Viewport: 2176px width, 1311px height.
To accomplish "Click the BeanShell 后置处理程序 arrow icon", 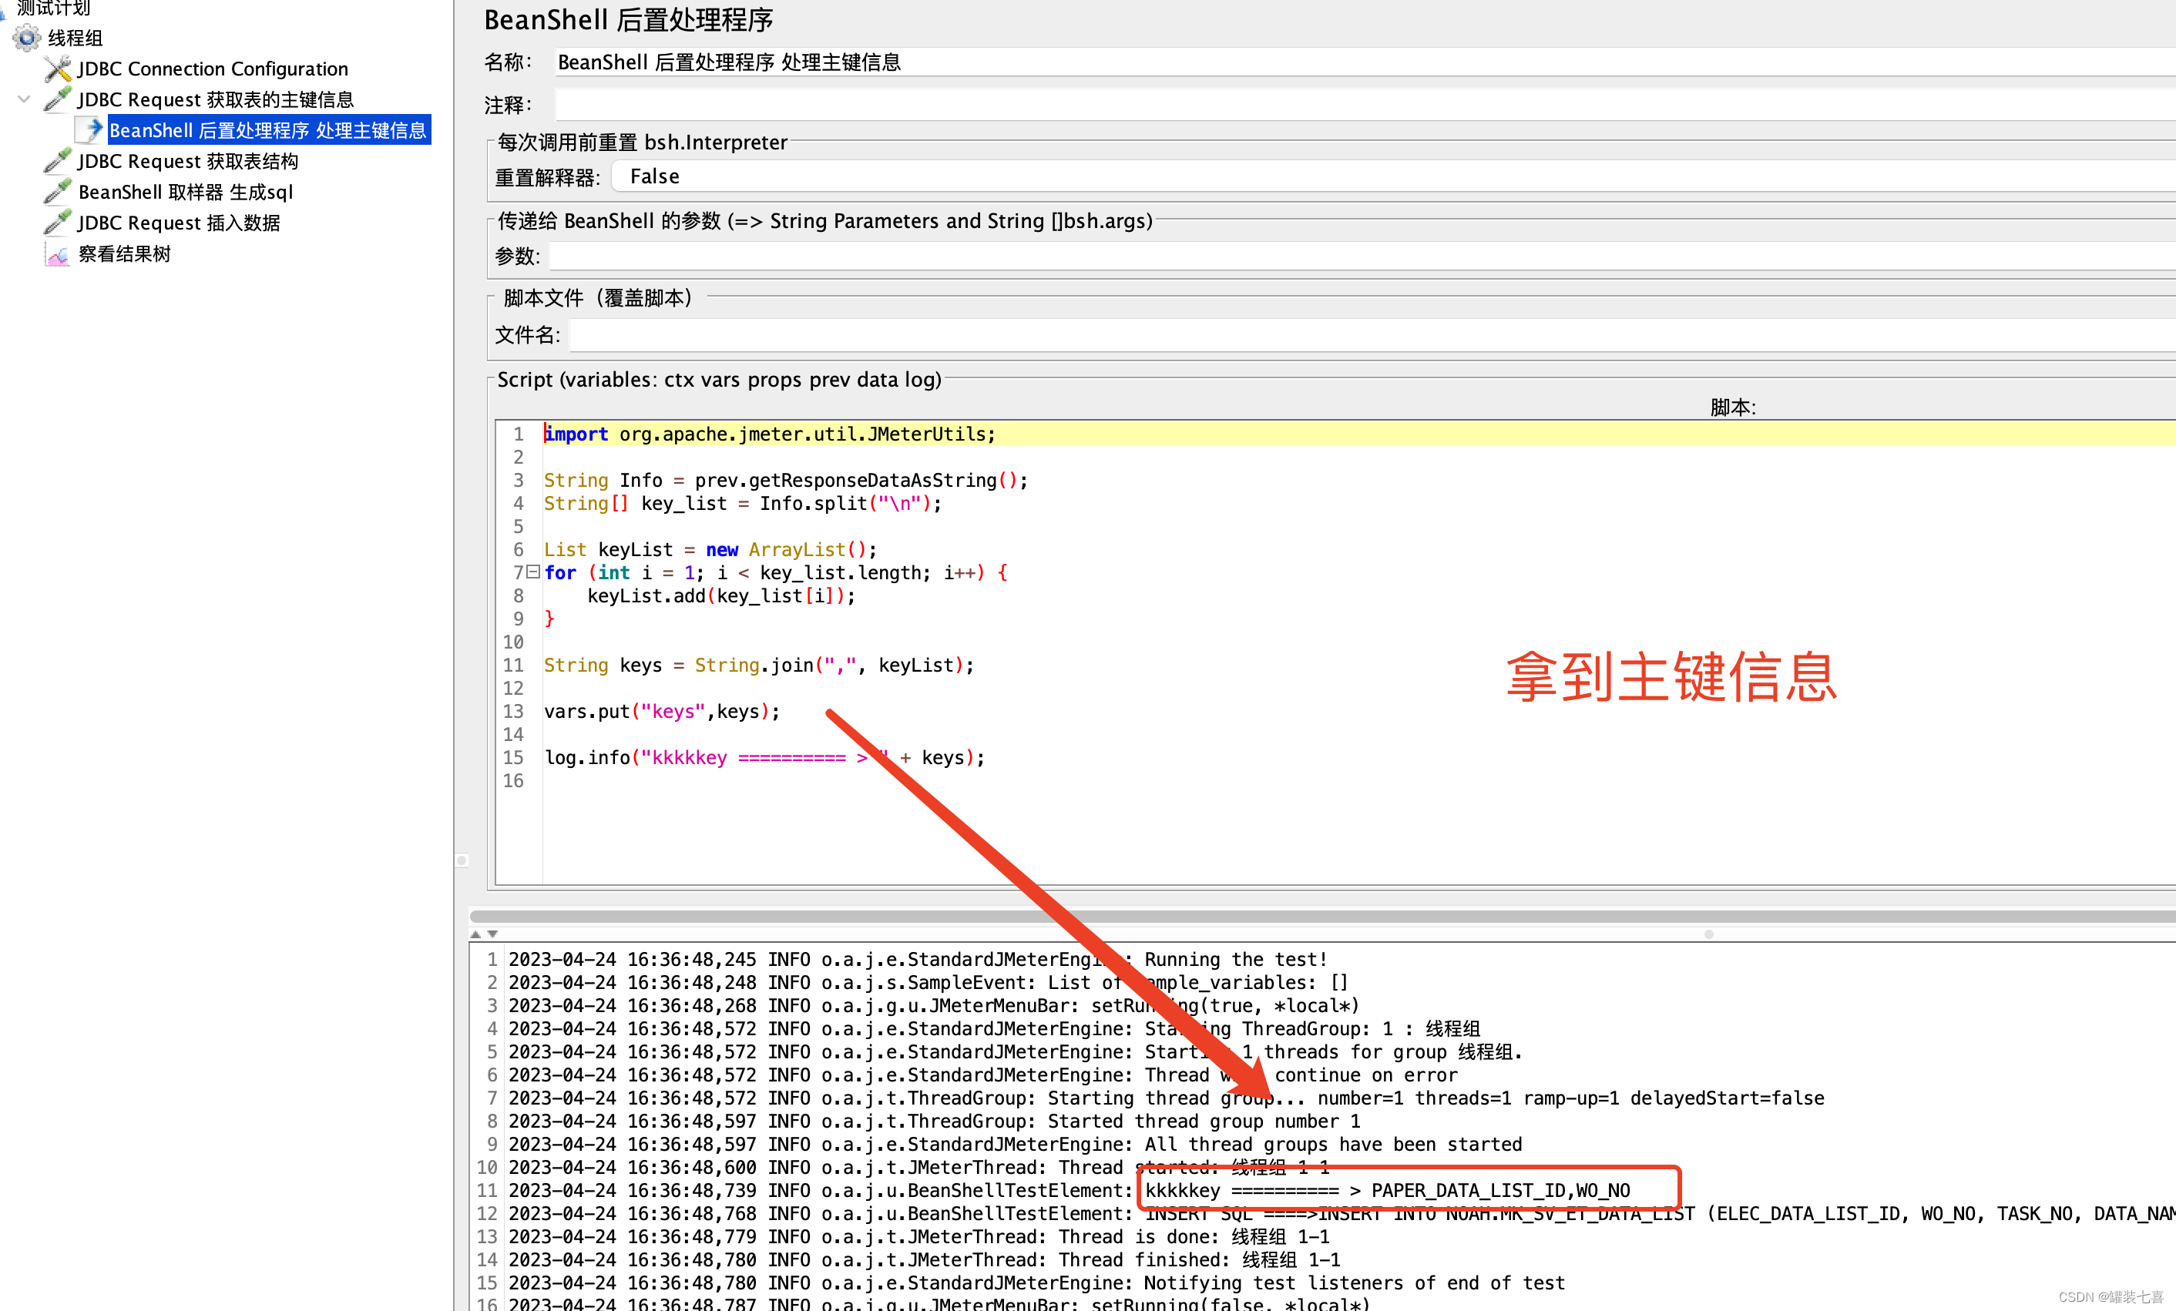I will point(89,131).
